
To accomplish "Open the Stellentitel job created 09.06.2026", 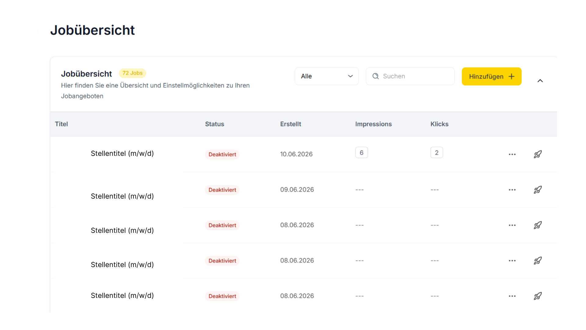I will pyautogui.click(x=122, y=196).
